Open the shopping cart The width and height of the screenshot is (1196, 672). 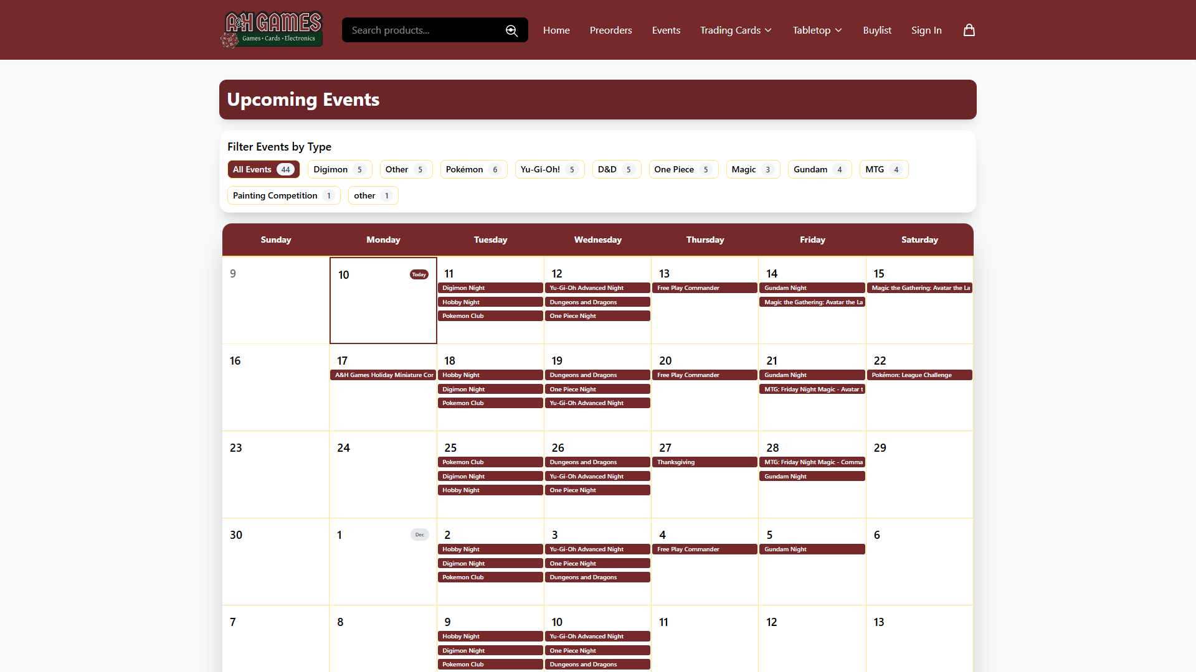[969, 30]
